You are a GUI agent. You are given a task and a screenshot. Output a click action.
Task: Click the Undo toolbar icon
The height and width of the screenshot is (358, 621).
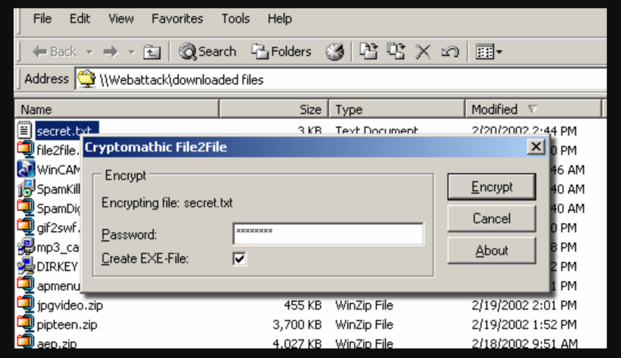point(449,52)
